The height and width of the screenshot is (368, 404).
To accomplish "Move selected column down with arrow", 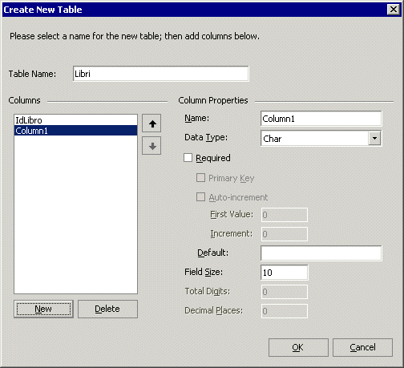I will [x=151, y=146].
